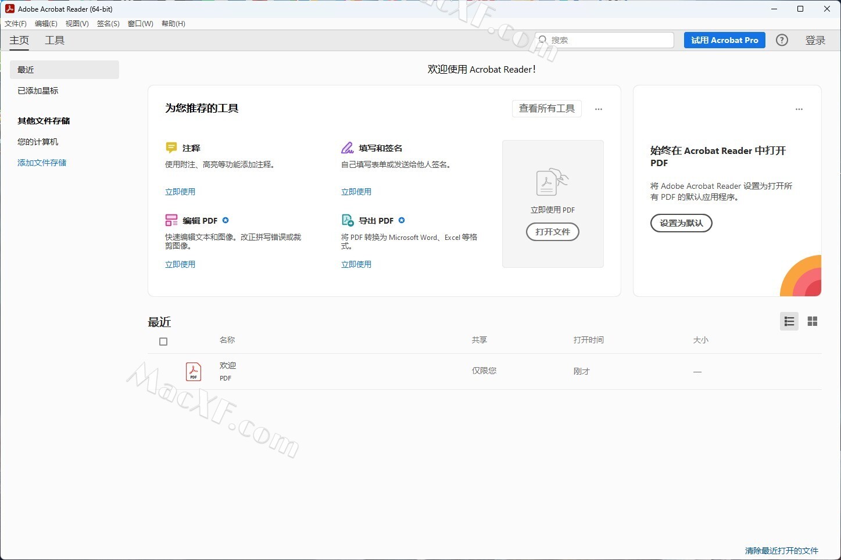Screen dimensions: 841x560
Task: Click the purple Fill & Sign (填写和签名) pen icon
Action: pos(348,148)
